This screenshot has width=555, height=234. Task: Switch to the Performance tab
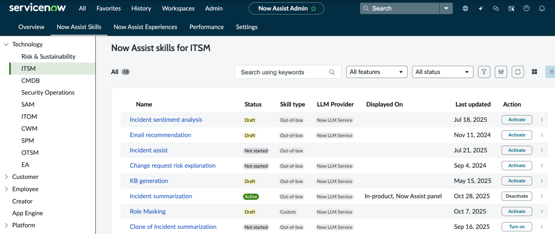coord(206,27)
